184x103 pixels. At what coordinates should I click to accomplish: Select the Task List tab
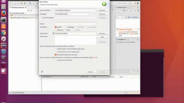[x=121, y=7]
